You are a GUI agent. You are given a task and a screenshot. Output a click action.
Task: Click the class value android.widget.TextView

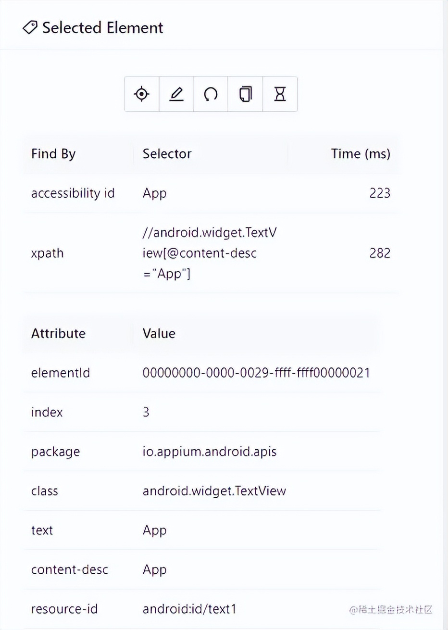[214, 491]
